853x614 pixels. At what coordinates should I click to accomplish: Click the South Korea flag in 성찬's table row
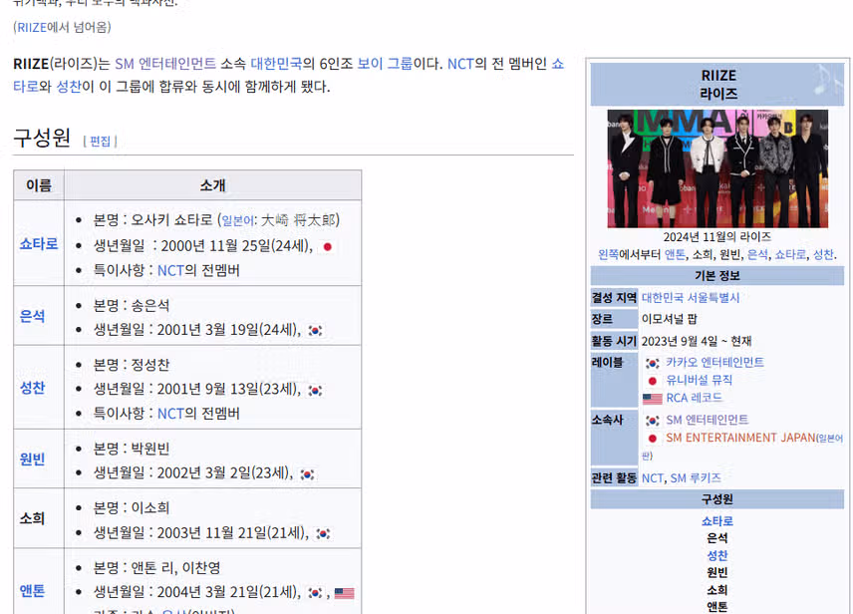coord(315,391)
